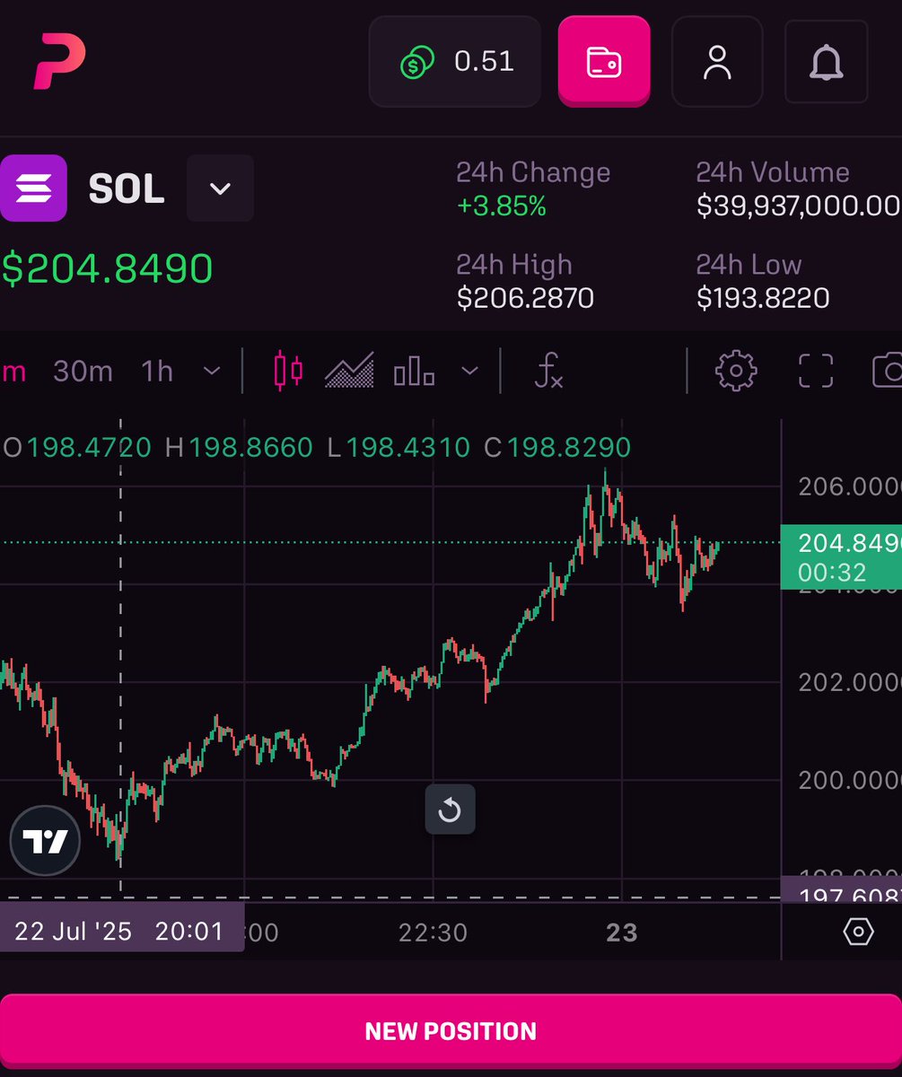
Task: Select the area chart type
Action: pos(349,371)
